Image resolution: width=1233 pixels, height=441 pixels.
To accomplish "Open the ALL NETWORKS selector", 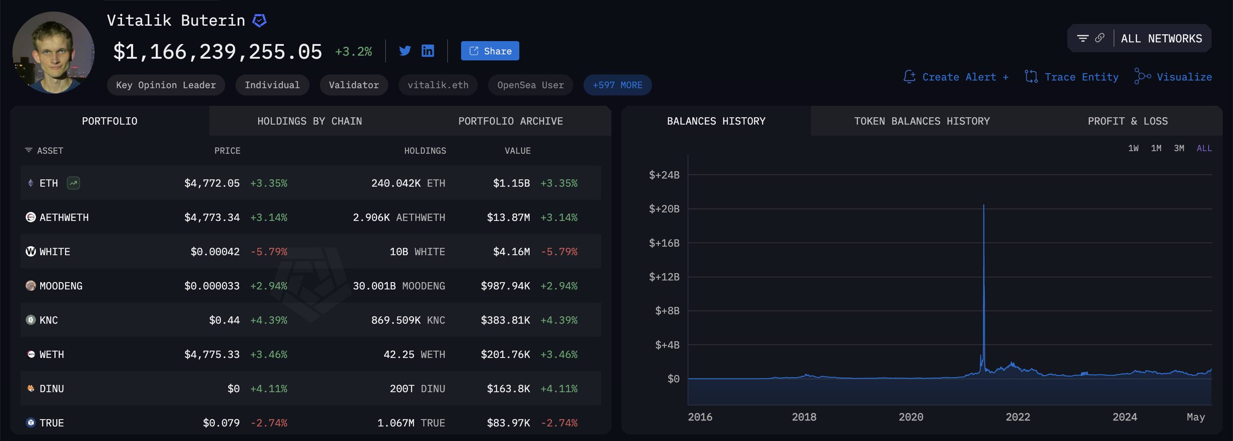I will click(1161, 38).
